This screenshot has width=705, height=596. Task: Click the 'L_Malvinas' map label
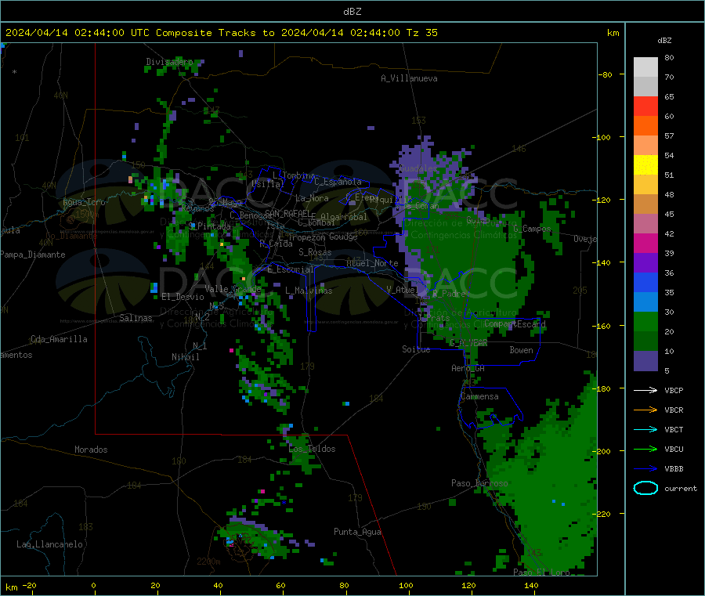309,291
